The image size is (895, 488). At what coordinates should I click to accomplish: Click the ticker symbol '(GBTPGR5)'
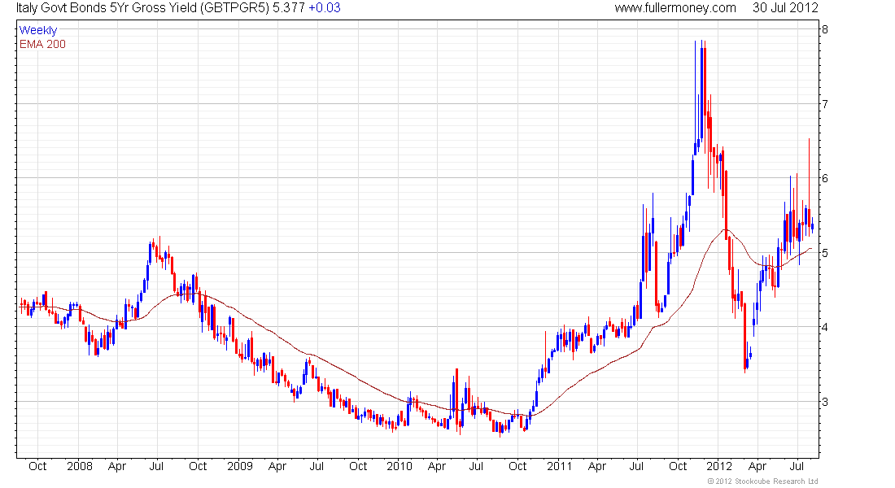(234, 8)
